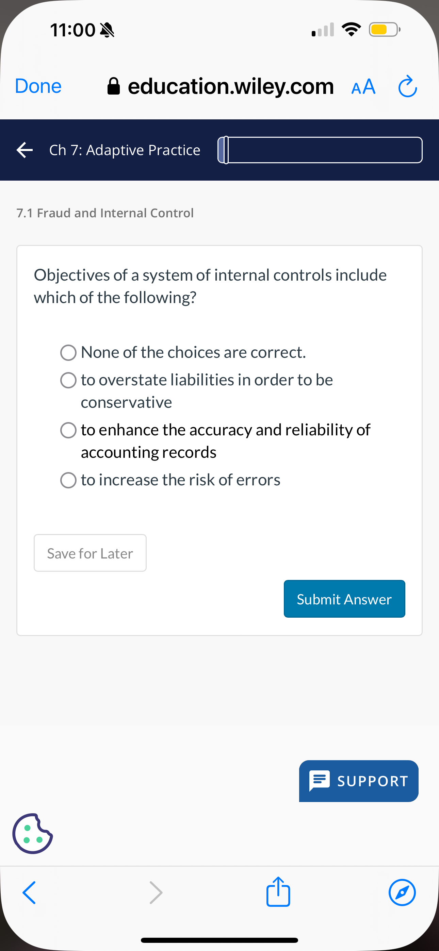
Task: Tap the education.wiley.com address bar
Action: [x=231, y=86]
